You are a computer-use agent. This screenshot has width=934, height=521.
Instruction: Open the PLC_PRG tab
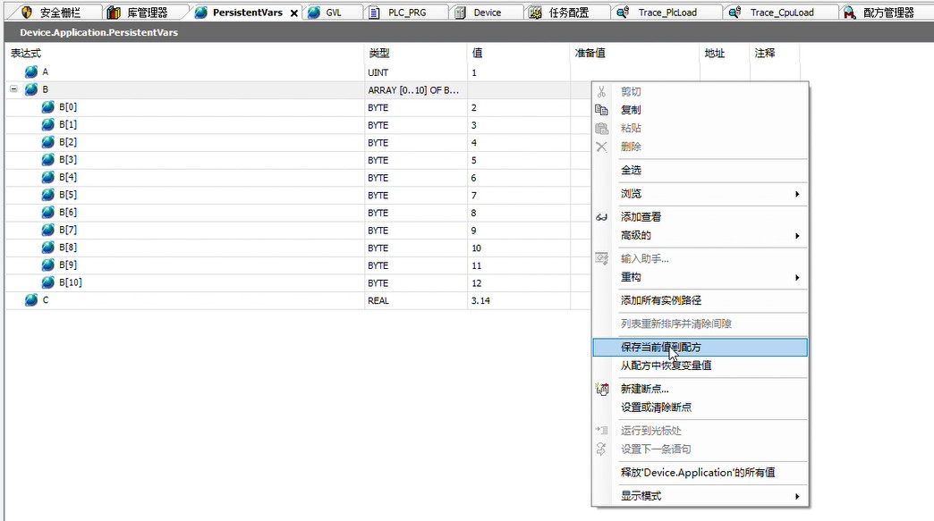(407, 12)
